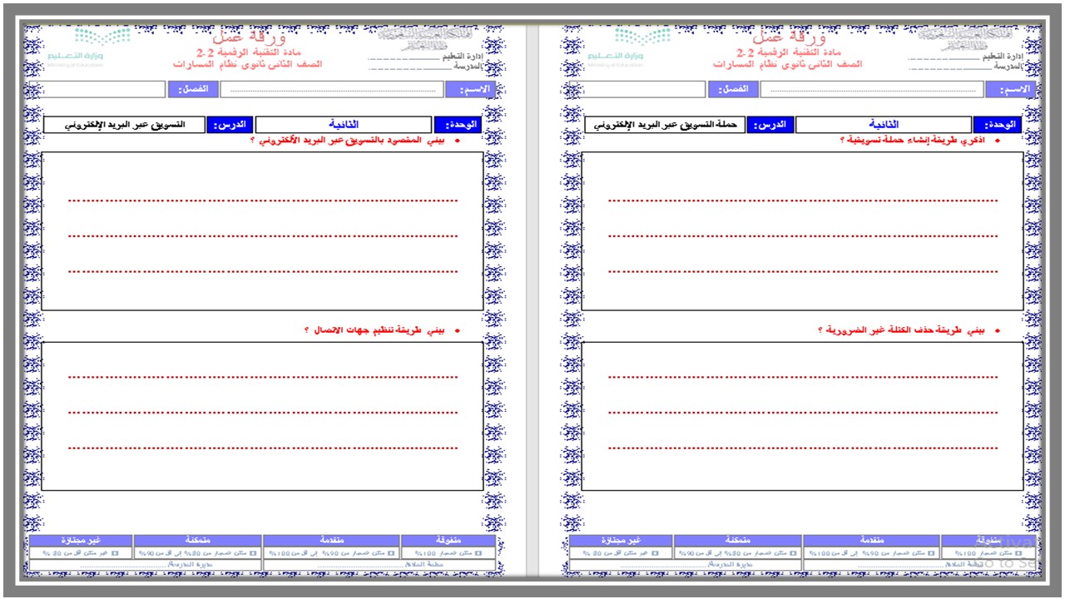This screenshot has height=599, width=1065.
Task: Click the إدارة التعليم blank line on left worksheet
Action: [404, 58]
